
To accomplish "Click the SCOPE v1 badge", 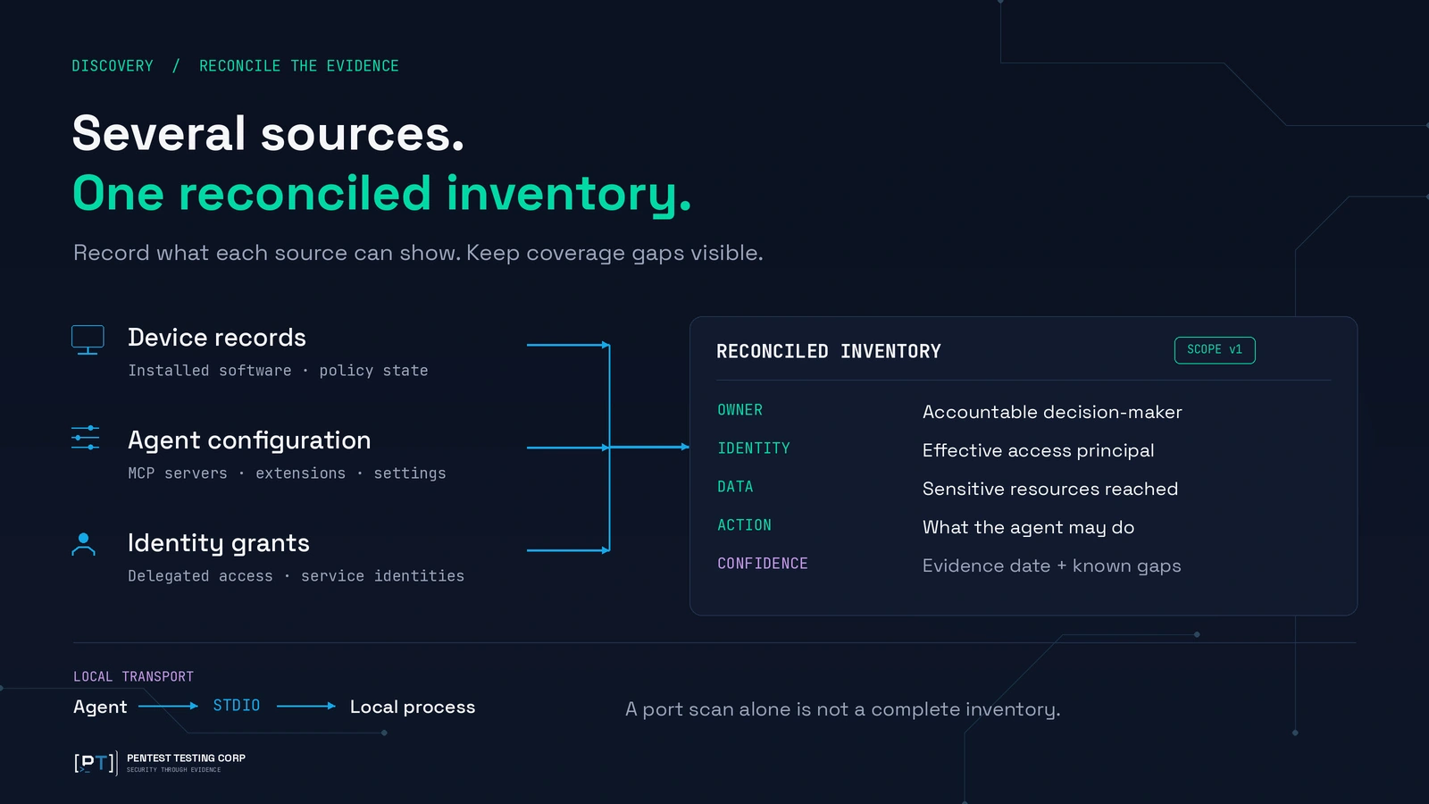I will [x=1215, y=350].
